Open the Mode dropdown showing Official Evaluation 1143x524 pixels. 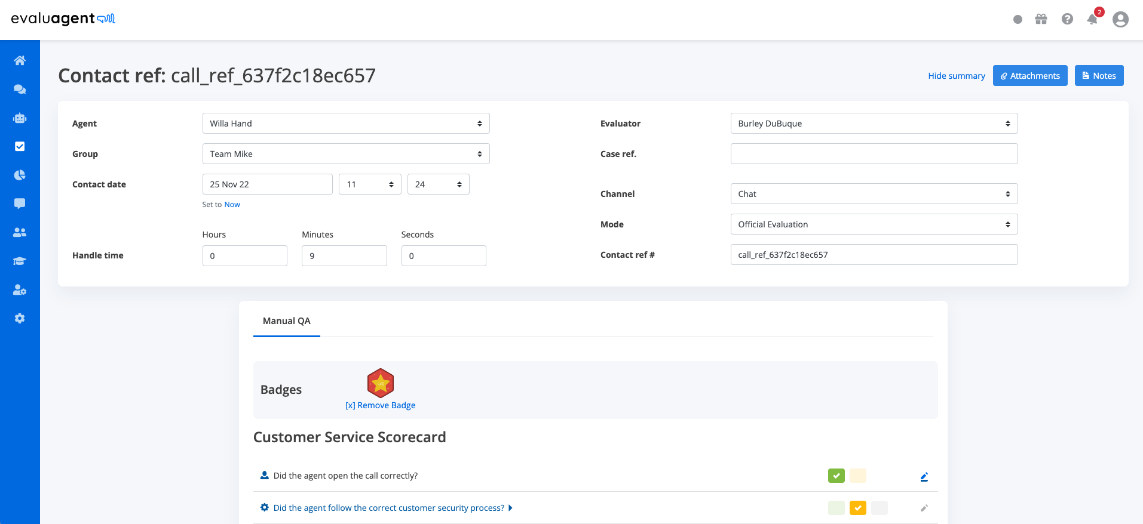(x=874, y=224)
